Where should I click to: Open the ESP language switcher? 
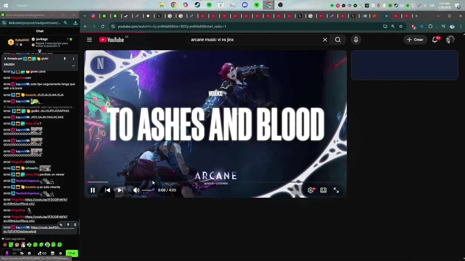(x=432, y=5)
